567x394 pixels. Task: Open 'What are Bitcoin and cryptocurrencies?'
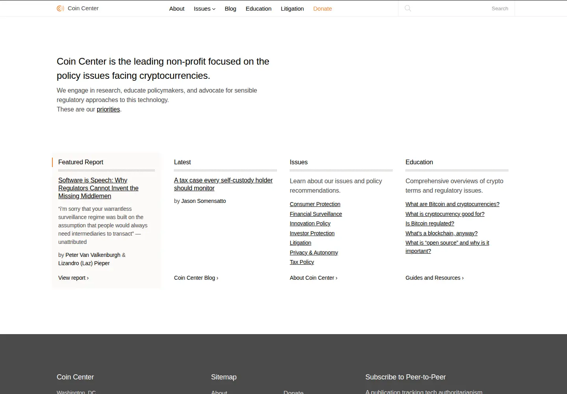(452, 204)
